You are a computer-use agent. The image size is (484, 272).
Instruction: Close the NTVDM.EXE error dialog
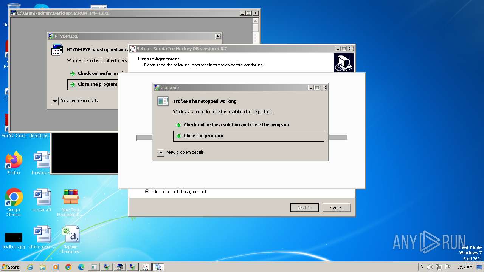218,36
